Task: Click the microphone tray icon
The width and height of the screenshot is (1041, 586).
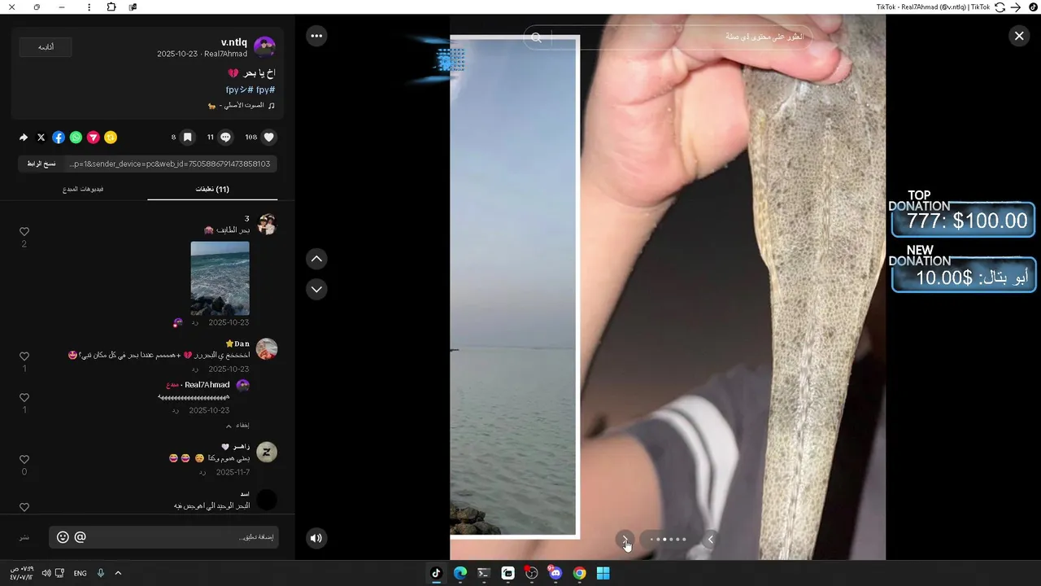Action: [x=101, y=573]
